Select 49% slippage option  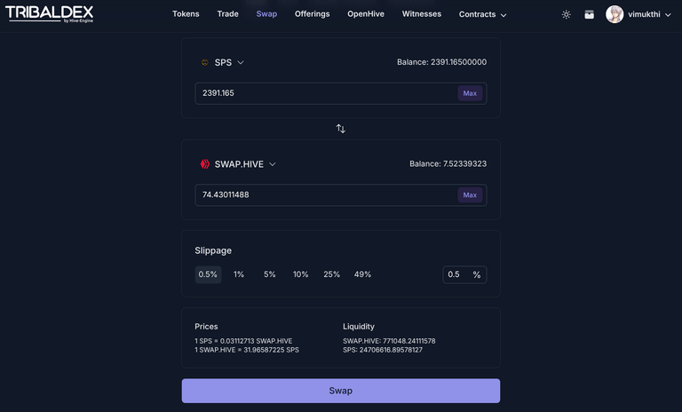(362, 274)
